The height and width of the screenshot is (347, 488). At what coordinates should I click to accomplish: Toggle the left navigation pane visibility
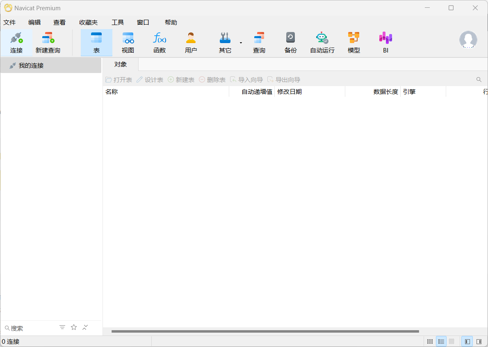467,341
